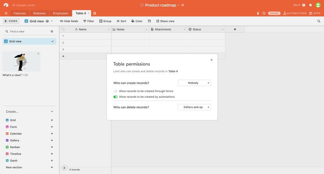Open notifications bell
The height and width of the screenshot is (174, 324).
tap(310, 5)
